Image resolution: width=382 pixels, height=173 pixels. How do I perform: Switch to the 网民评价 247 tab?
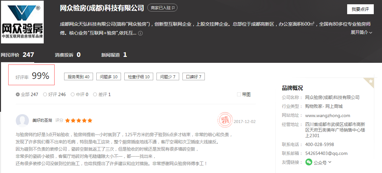17,55
